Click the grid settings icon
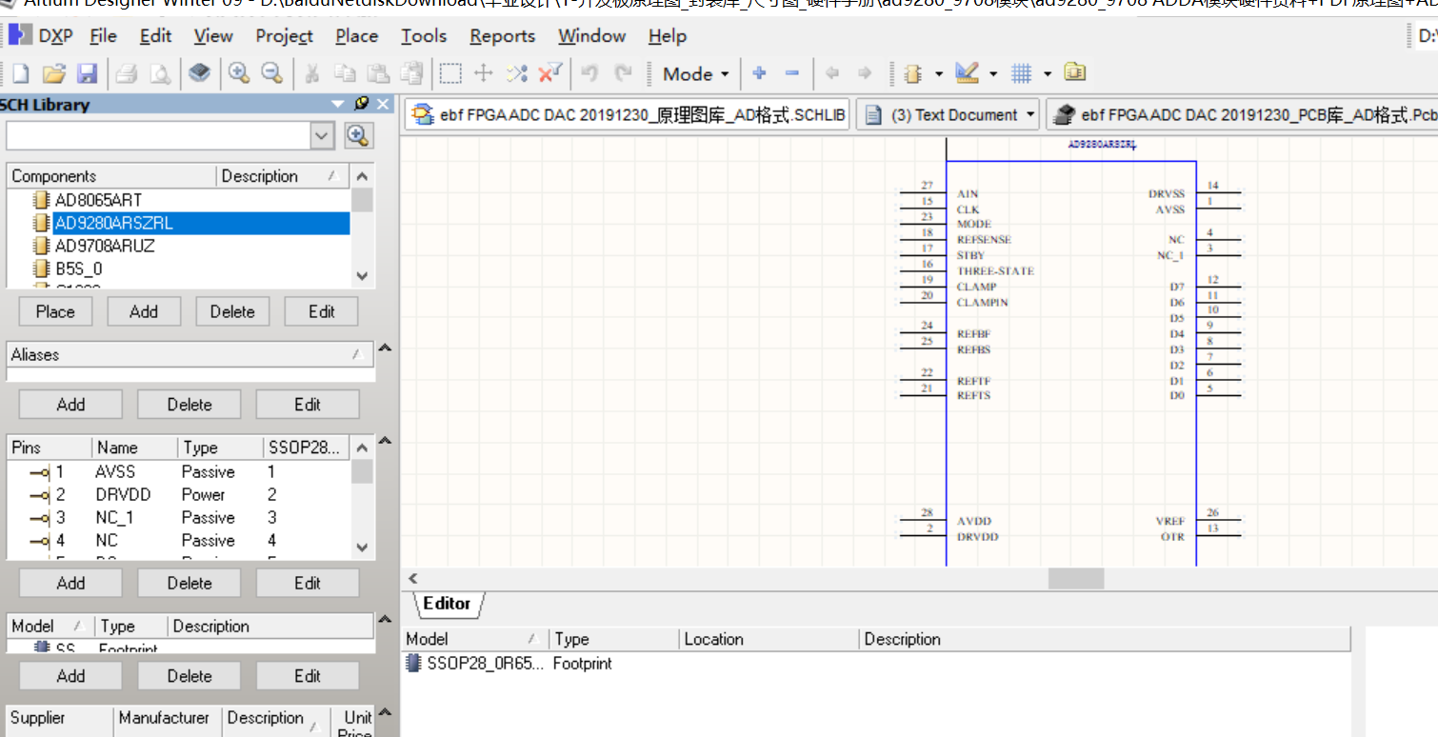The image size is (1438, 737). coord(1022,73)
